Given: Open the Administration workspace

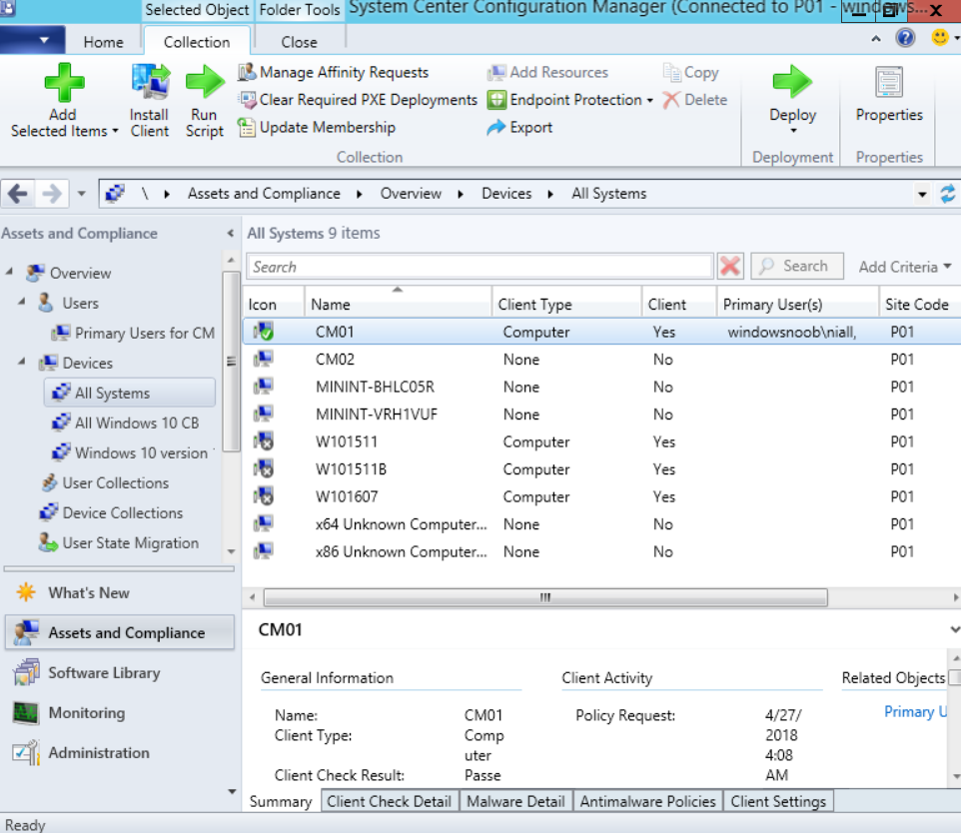Looking at the screenshot, I should pyautogui.click(x=120, y=753).
